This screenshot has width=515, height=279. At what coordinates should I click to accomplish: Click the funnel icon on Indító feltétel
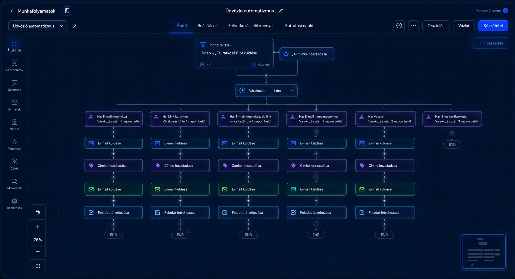click(203, 45)
